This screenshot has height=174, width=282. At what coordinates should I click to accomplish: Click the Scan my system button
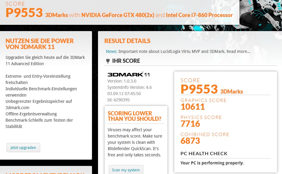(x=126, y=170)
